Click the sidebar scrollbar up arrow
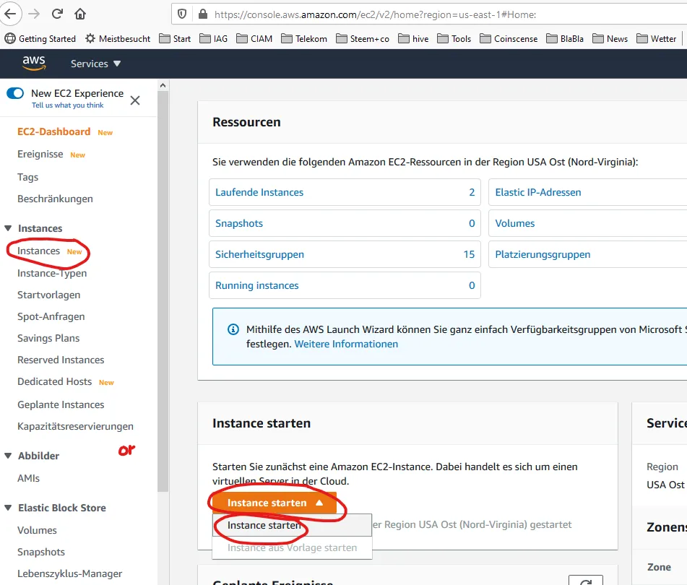Viewport: 687px width, 585px height. click(163, 85)
